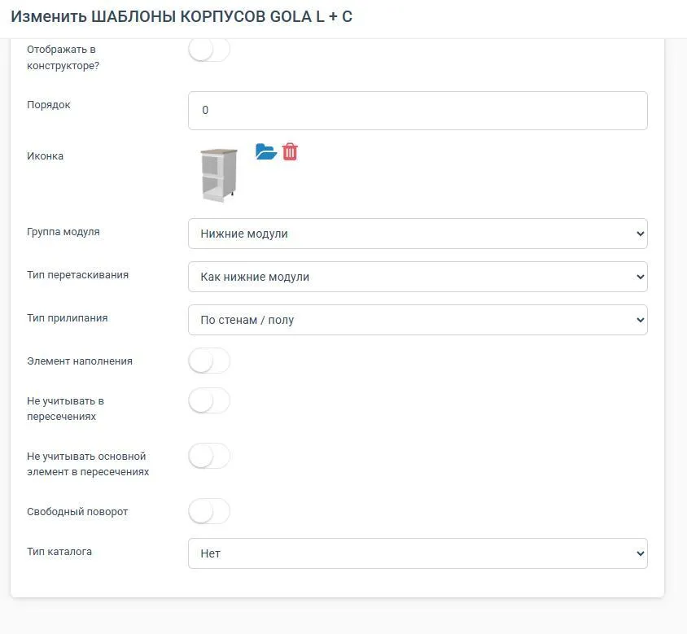Open the 'Группа модуля' dropdown
687x634 pixels.
pos(418,234)
